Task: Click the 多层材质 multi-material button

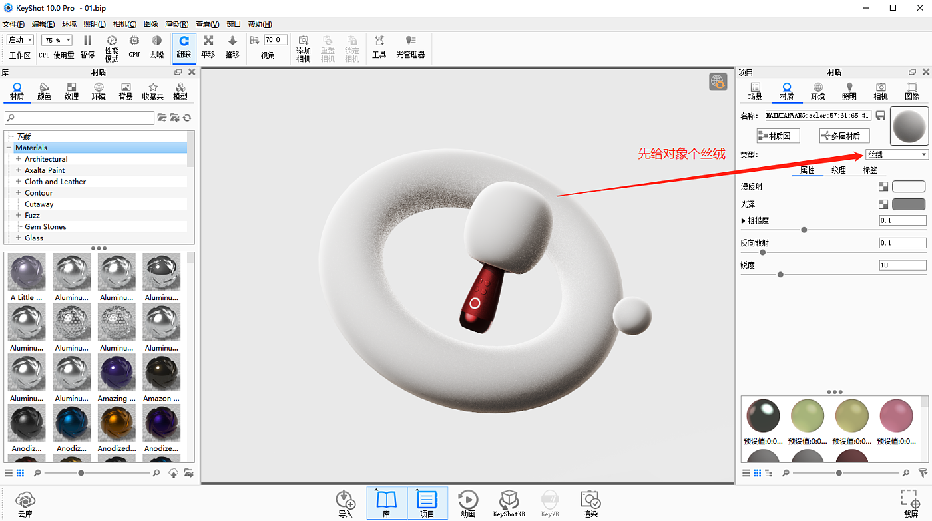Action: tap(844, 136)
